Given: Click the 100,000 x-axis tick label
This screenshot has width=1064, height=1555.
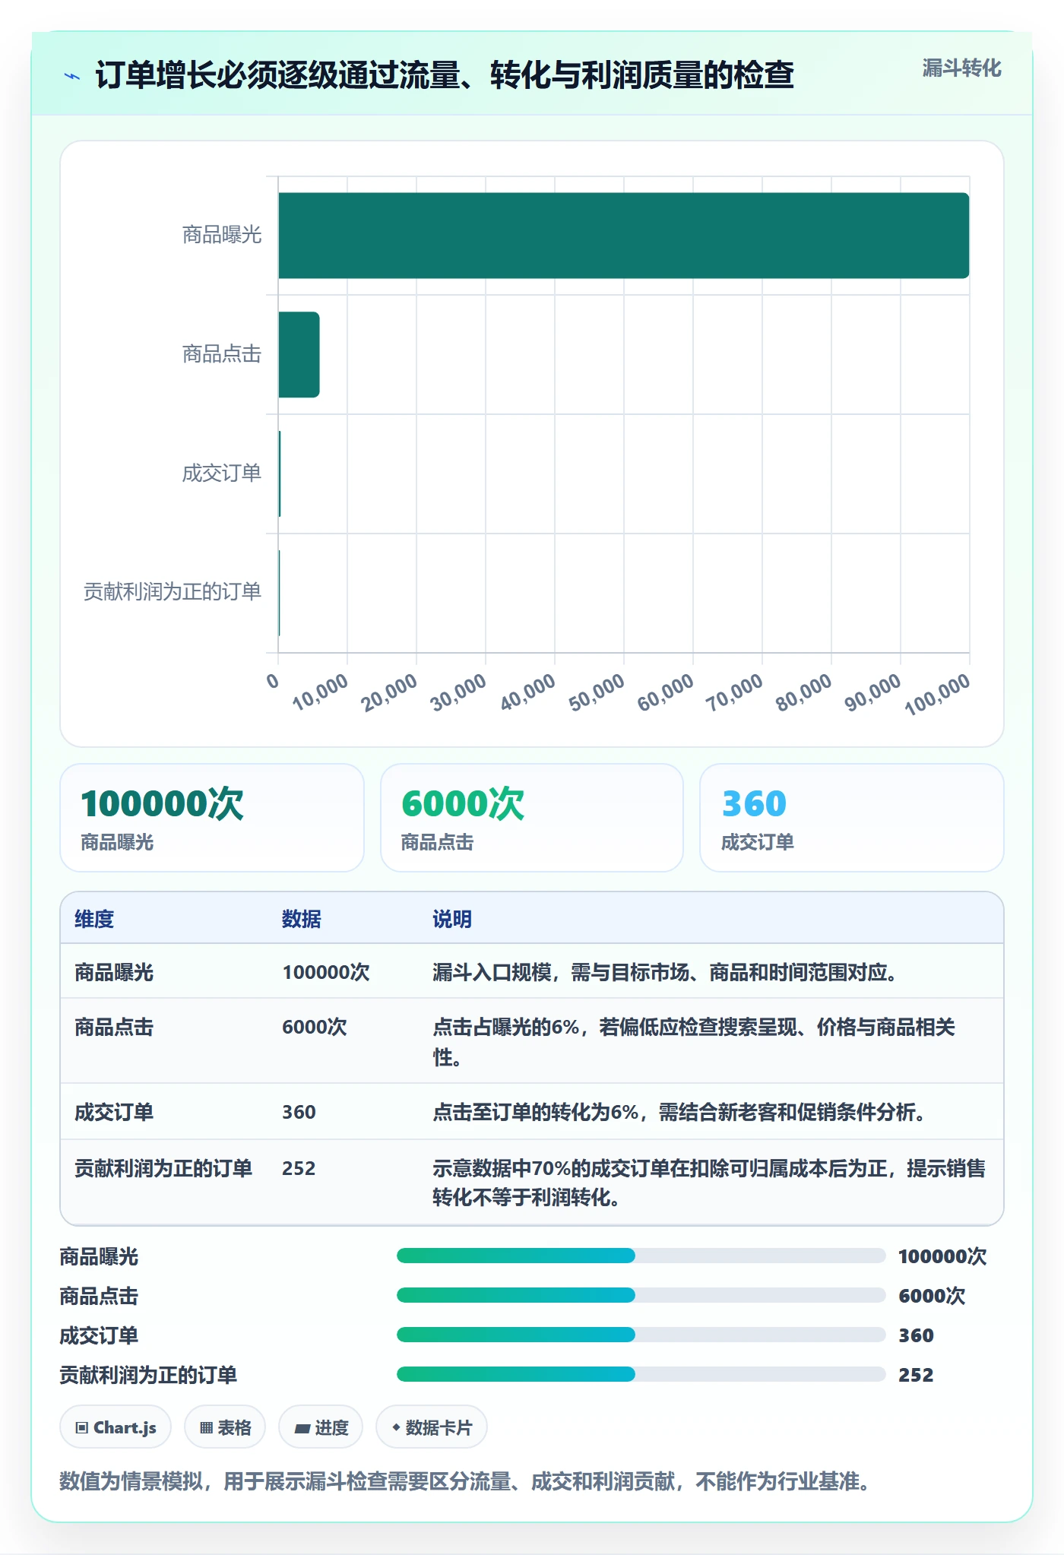Looking at the screenshot, I should (938, 694).
